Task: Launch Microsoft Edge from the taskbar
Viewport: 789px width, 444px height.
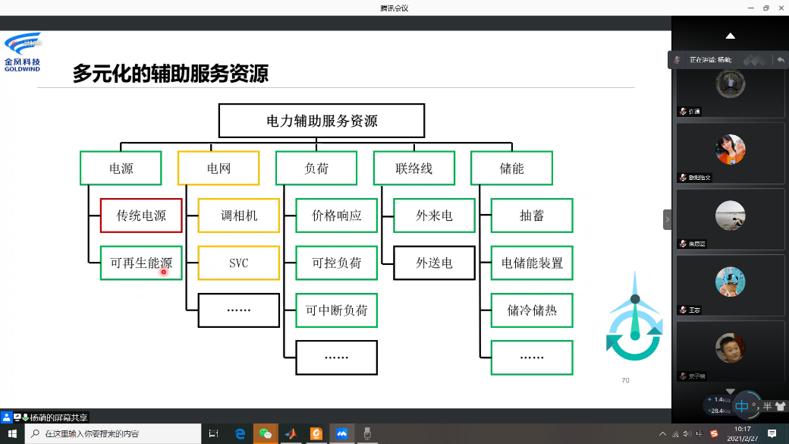Action: coord(240,433)
